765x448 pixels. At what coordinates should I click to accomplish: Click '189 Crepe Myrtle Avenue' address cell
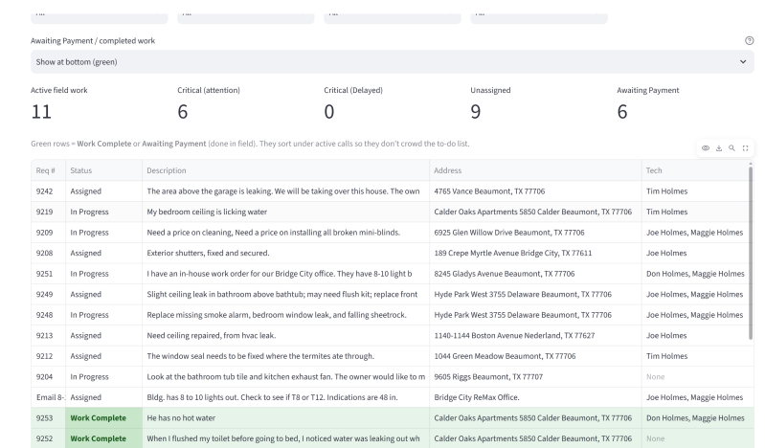pos(536,253)
